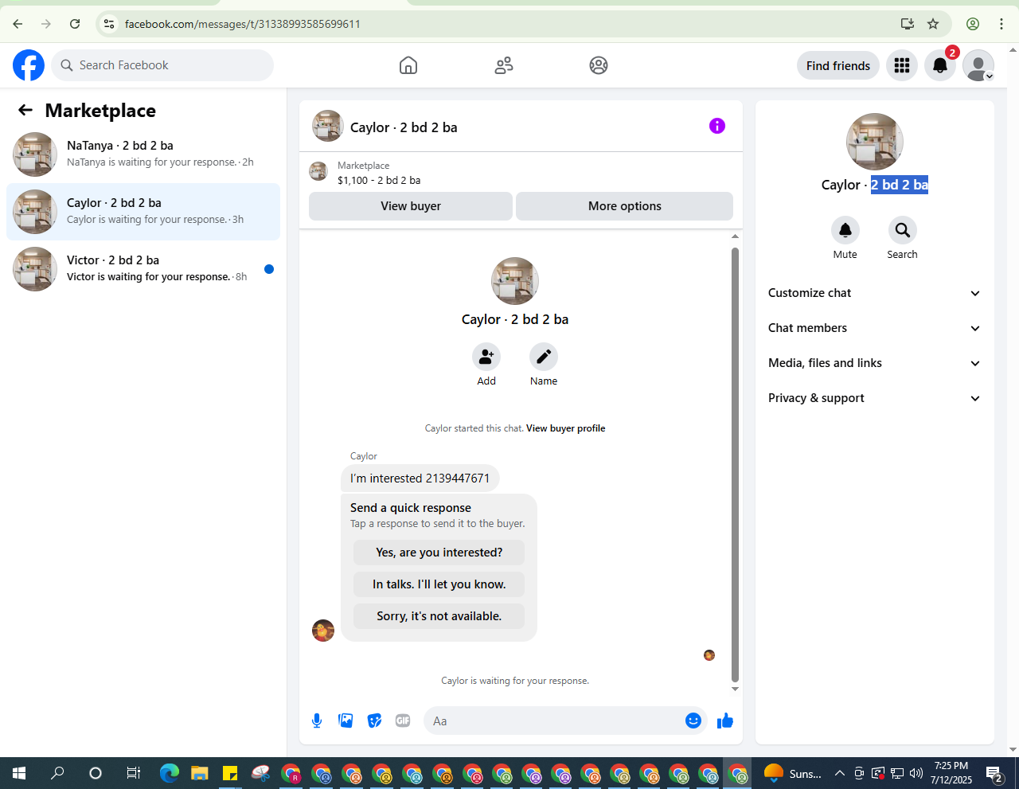Open More options for the listing
Screen dimensions: 1019x789
624,206
